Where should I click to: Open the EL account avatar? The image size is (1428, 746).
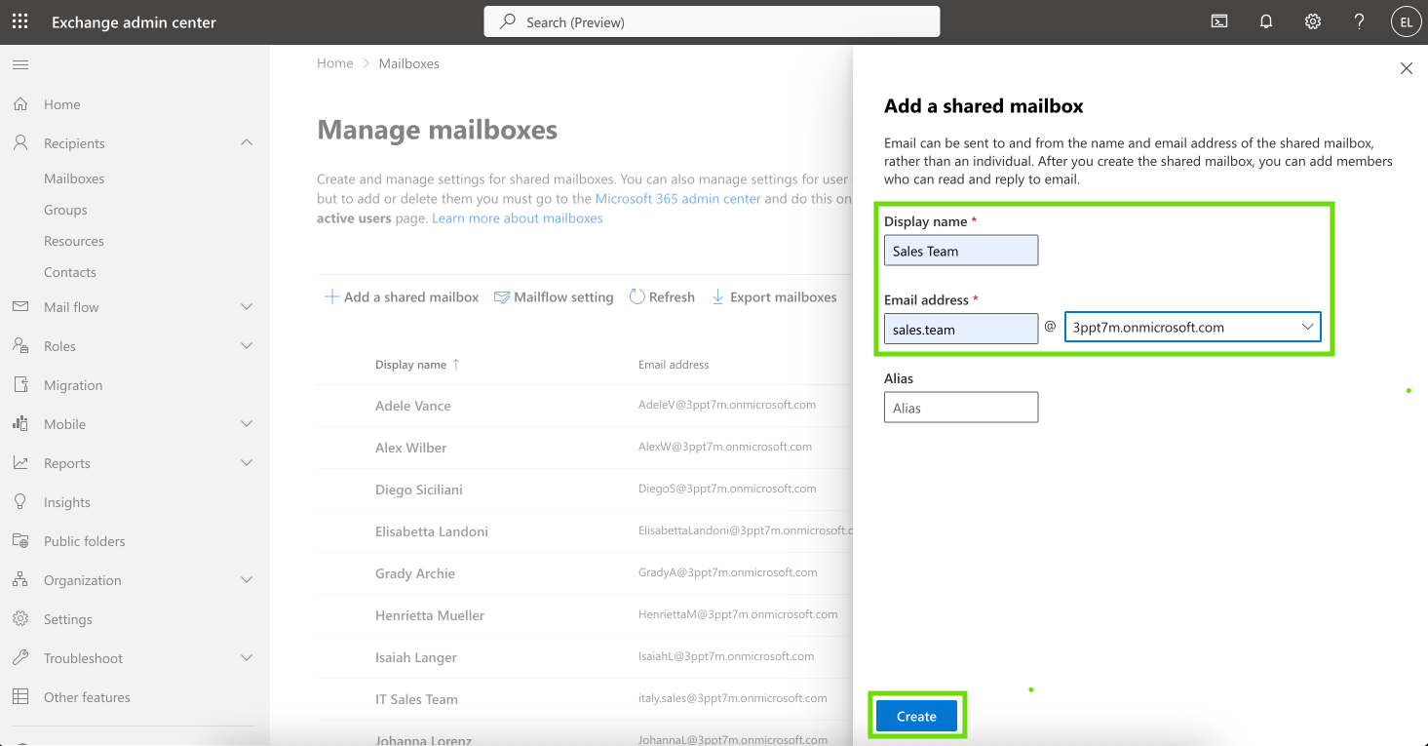pos(1407,21)
